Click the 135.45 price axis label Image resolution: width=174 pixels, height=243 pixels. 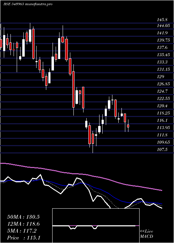click(x=164, y=55)
